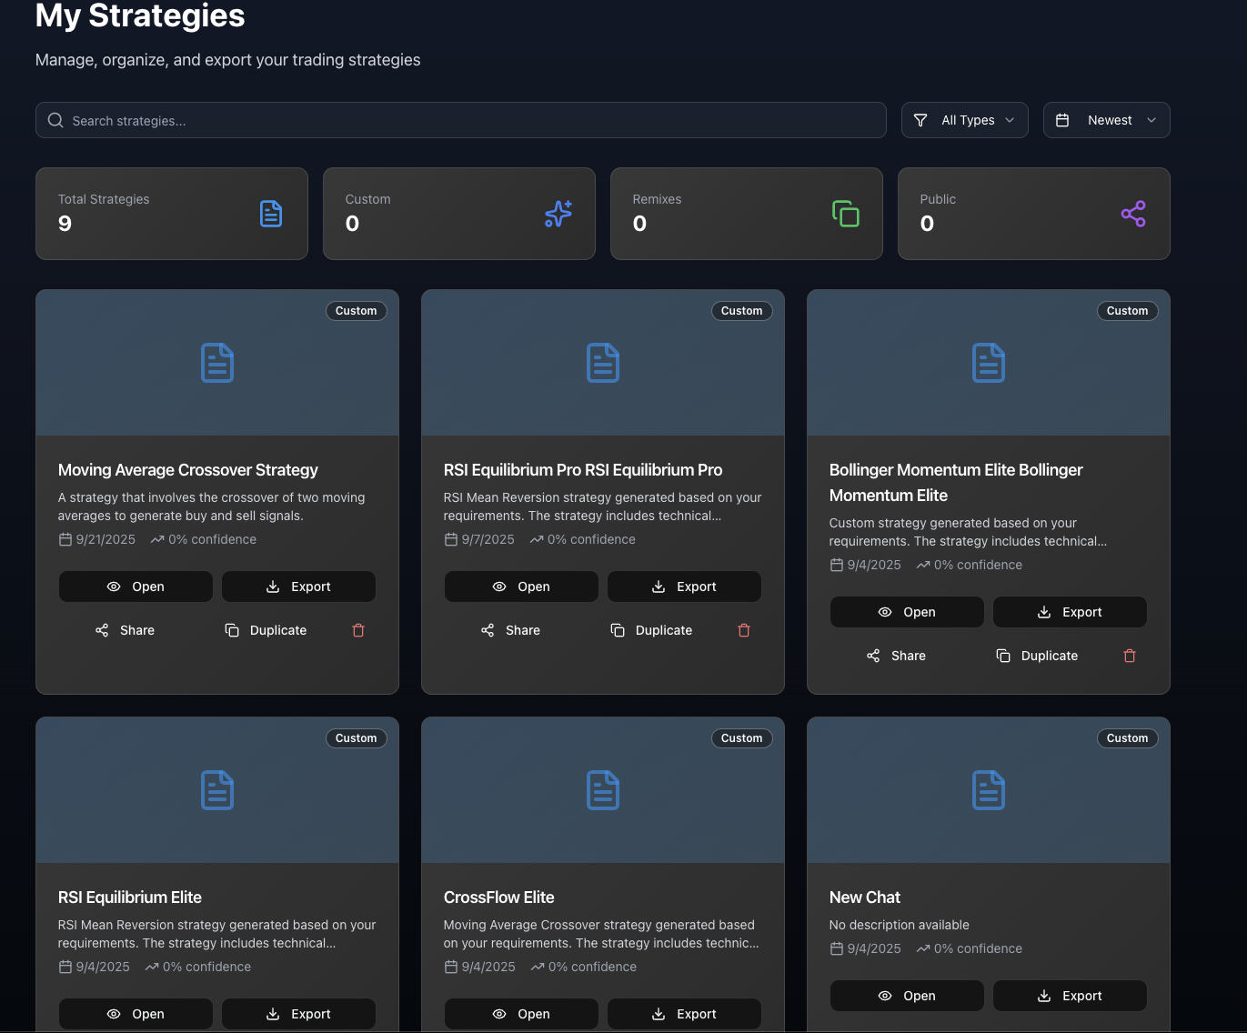Export the New Chat strategy

tap(1070, 996)
